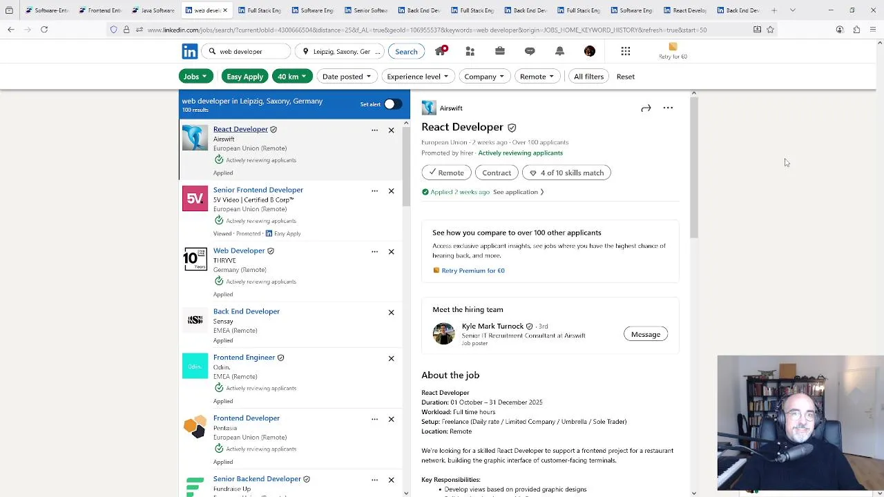
Task: Toggle the Easy Apply filter pill
Action: [244, 77]
